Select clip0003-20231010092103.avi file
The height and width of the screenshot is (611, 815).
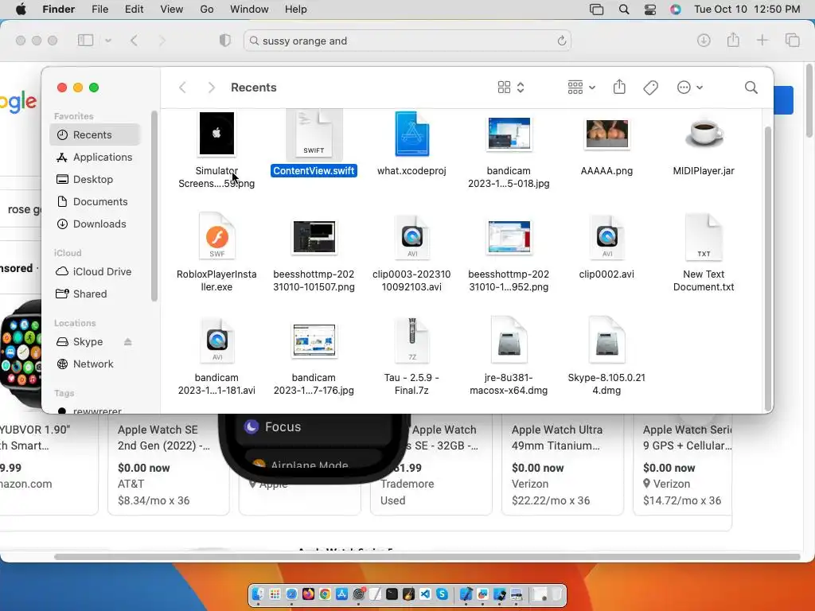411,236
